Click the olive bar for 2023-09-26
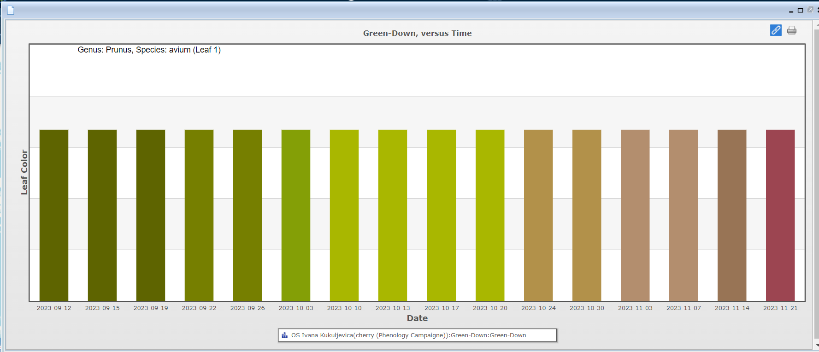Image resolution: width=819 pixels, height=352 pixels. tap(247, 215)
